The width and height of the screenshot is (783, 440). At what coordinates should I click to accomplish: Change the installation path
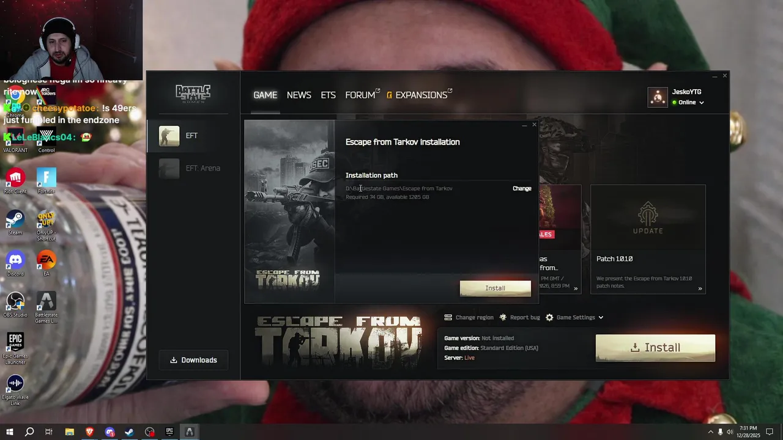(x=522, y=188)
